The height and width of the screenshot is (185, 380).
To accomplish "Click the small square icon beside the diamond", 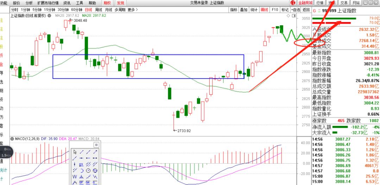I will tap(294, 16).
